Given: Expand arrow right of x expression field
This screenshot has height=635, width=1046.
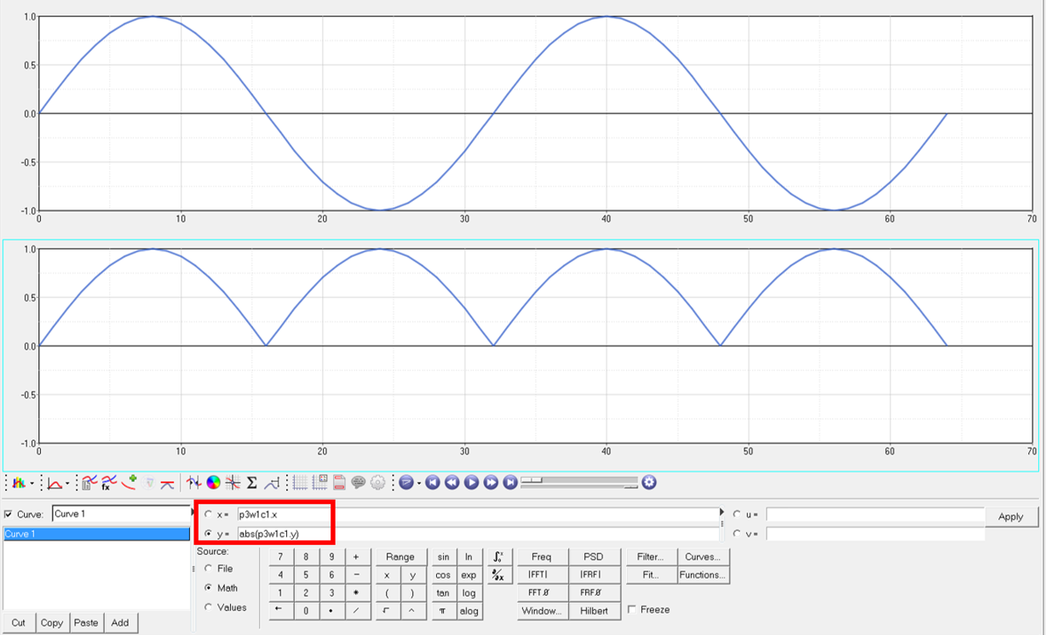Looking at the screenshot, I should click(723, 513).
